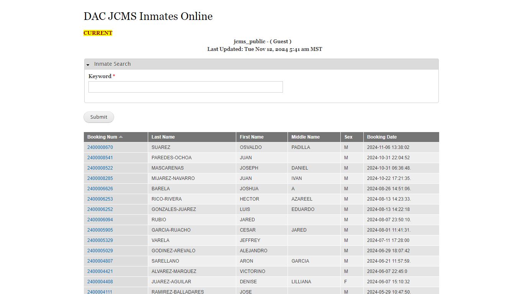Open booking number 2400006094
The width and height of the screenshot is (523, 294).
coord(100,220)
